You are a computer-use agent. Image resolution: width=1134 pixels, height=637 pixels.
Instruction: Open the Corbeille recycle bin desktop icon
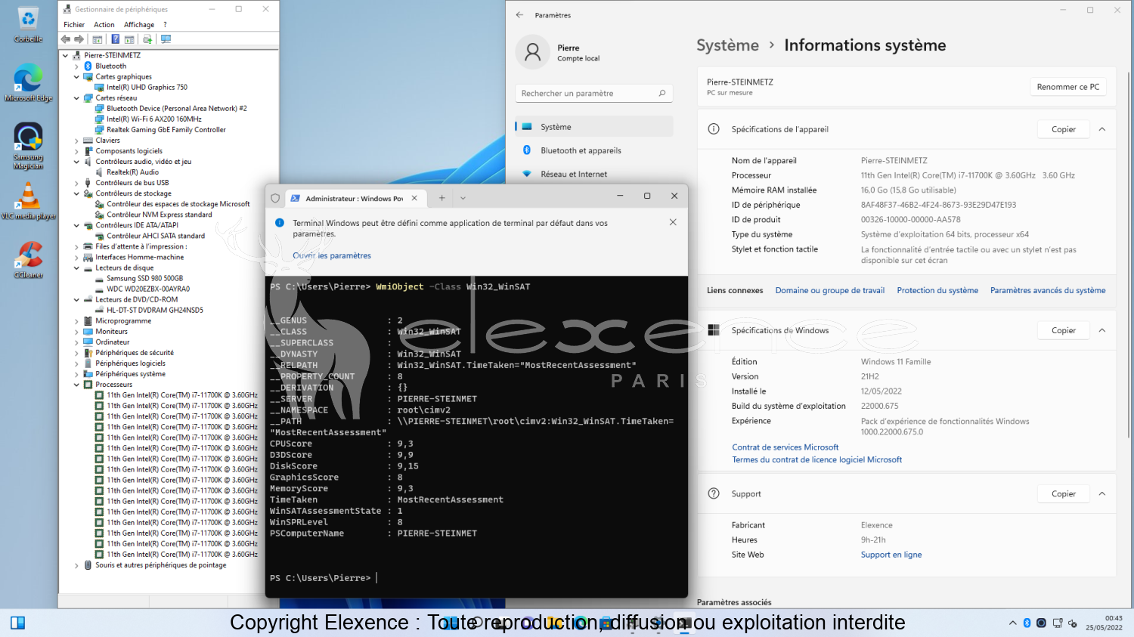tap(28, 24)
